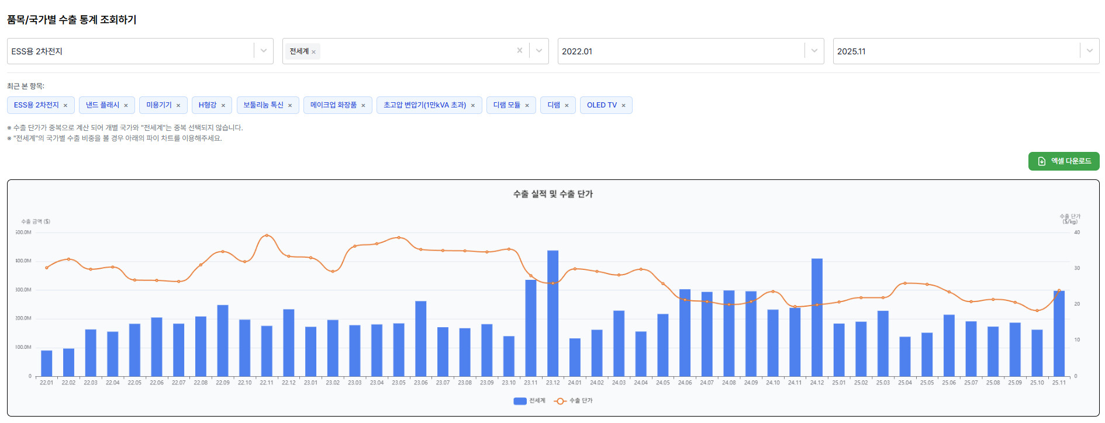Viewport: 1105px width, 423px height.
Task: Remove the 메이크업 화장품 recent tag
Action: 363,106
